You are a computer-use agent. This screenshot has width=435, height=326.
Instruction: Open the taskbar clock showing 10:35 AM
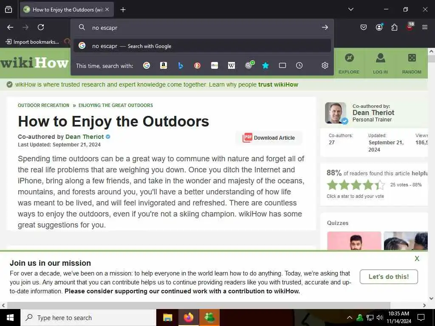[399, 318]
